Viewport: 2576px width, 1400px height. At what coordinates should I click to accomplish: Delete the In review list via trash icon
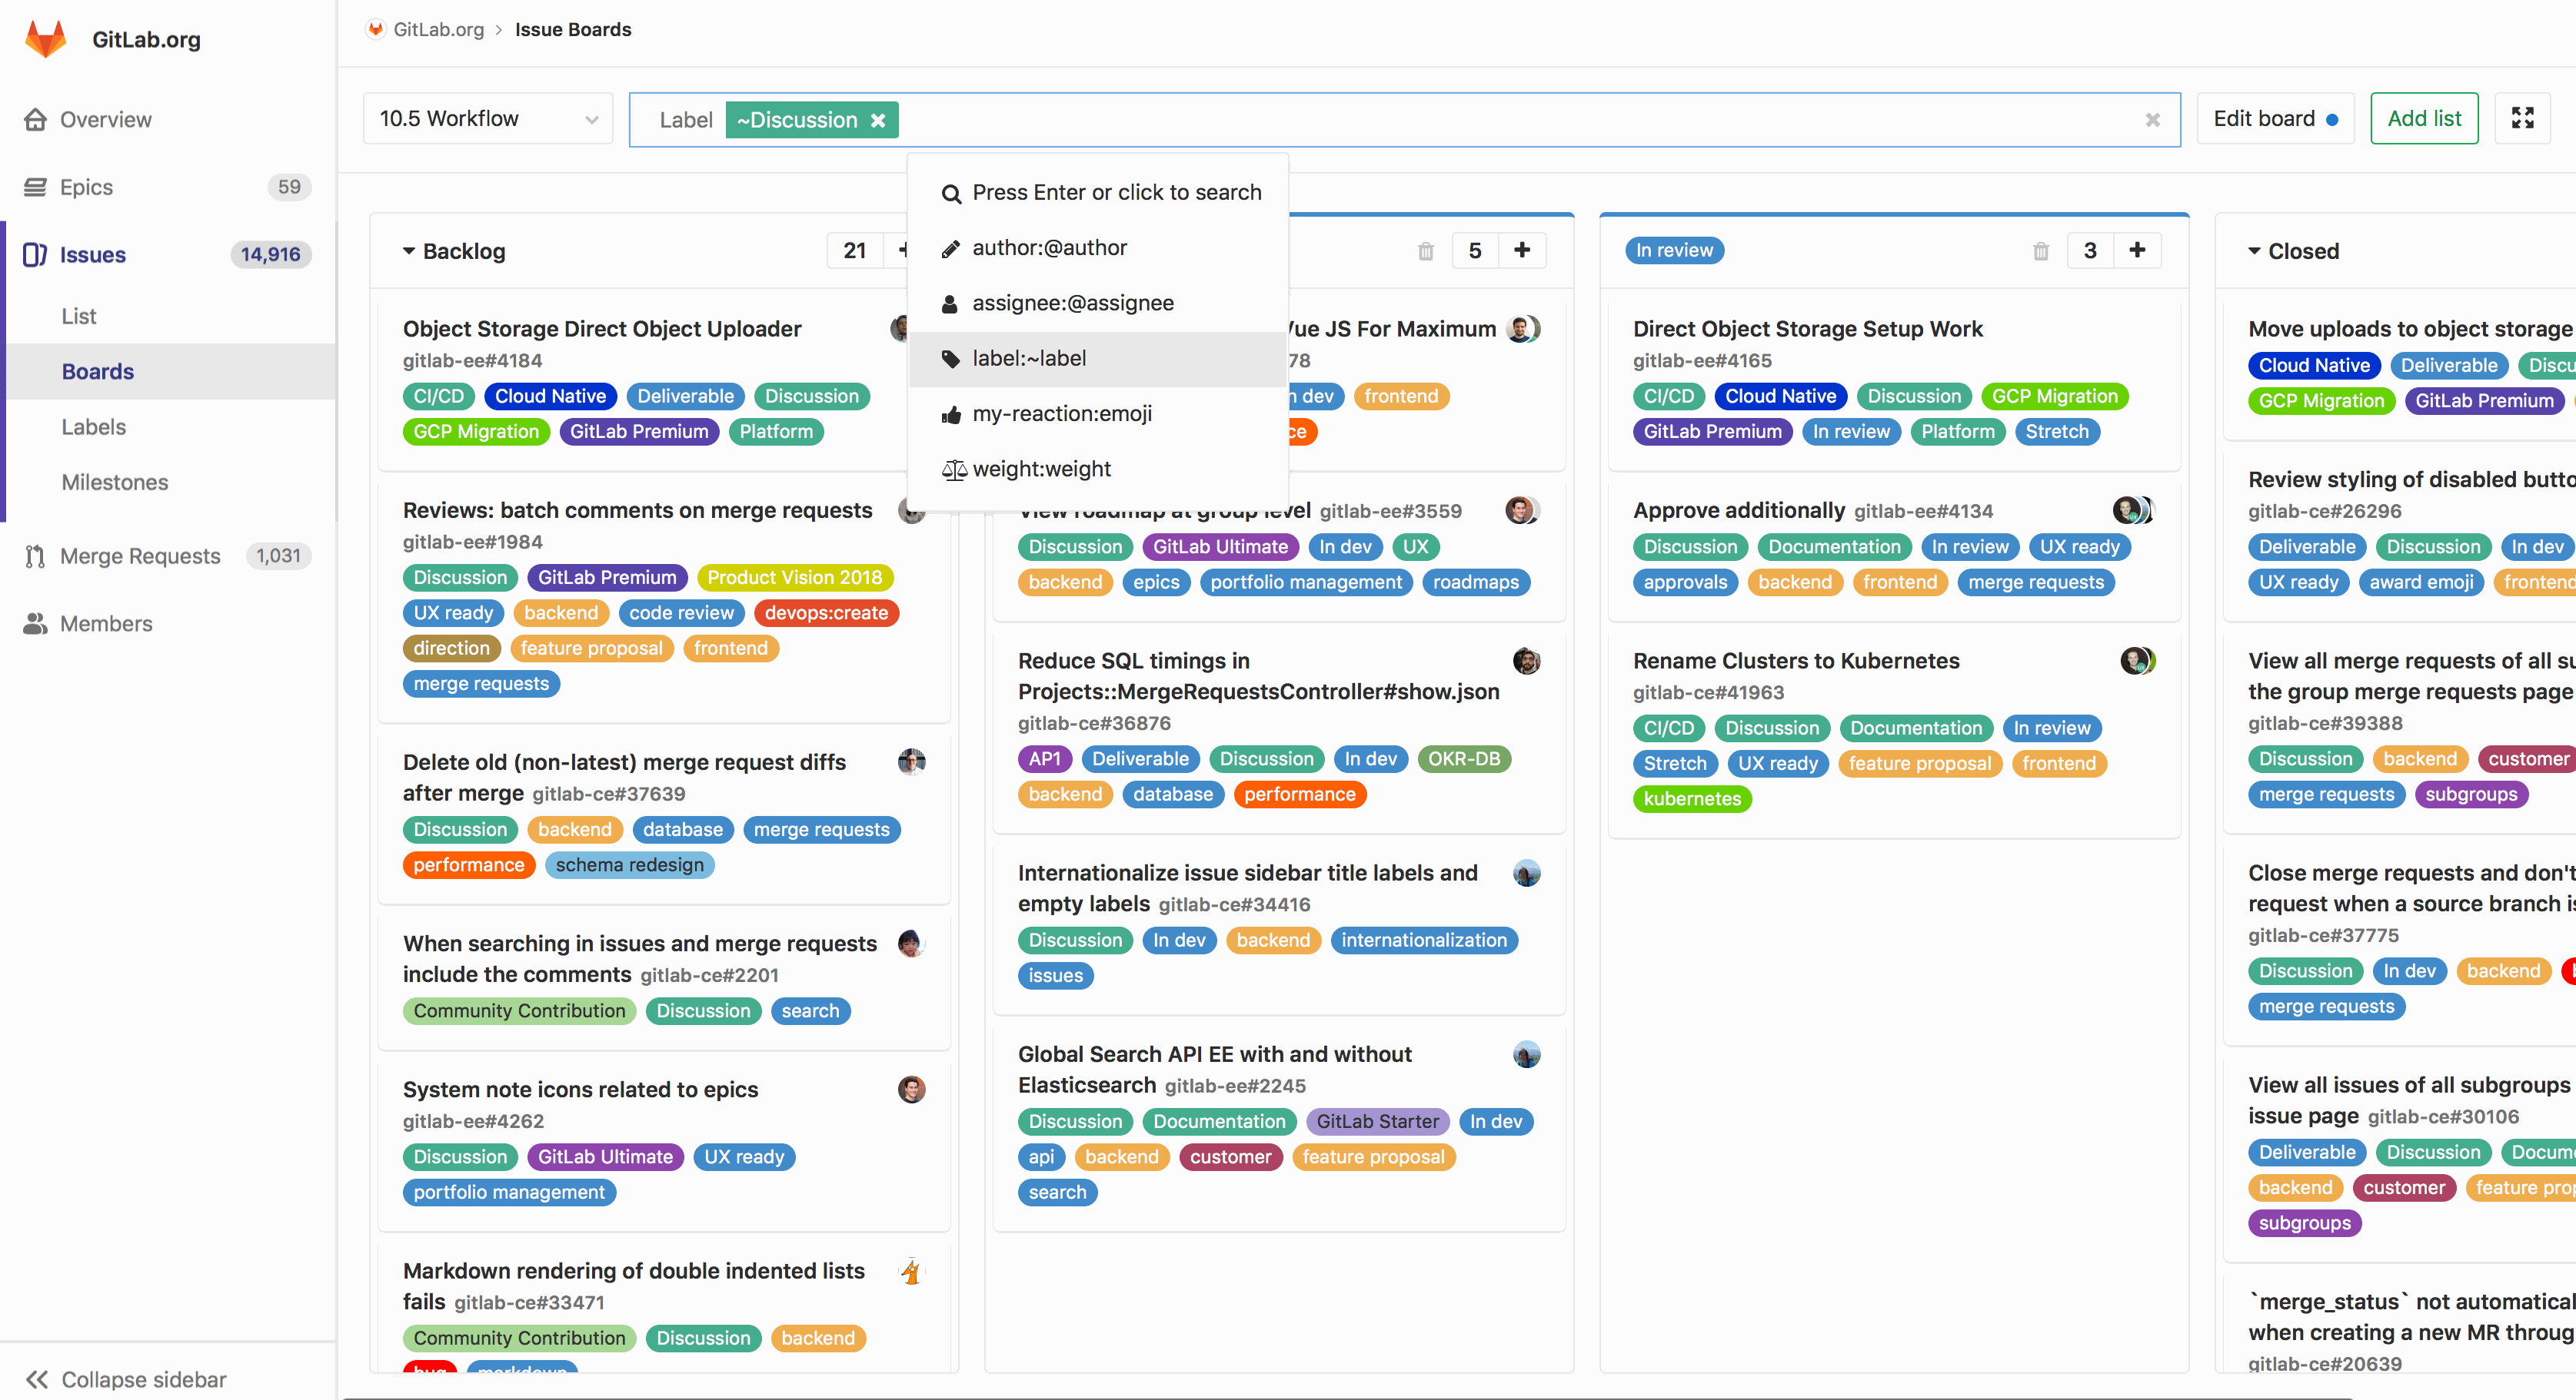click(x=2041, y=250)
